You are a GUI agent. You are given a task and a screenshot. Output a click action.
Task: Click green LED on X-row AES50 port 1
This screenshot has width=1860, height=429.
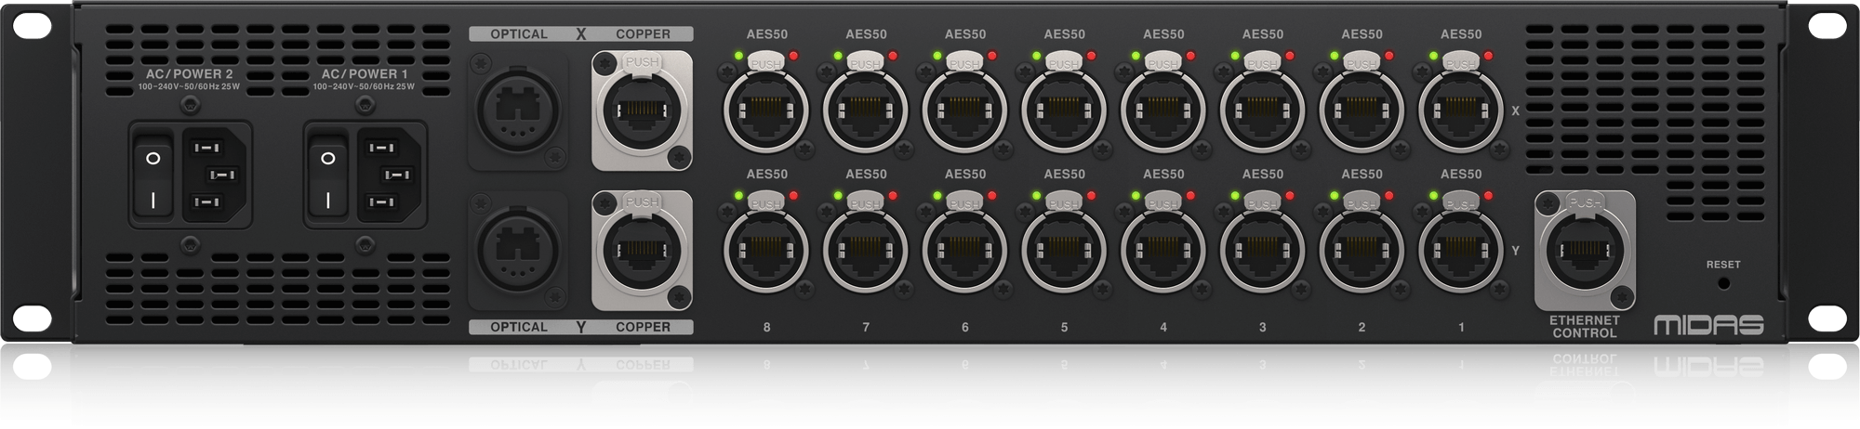coord(1432,56)
